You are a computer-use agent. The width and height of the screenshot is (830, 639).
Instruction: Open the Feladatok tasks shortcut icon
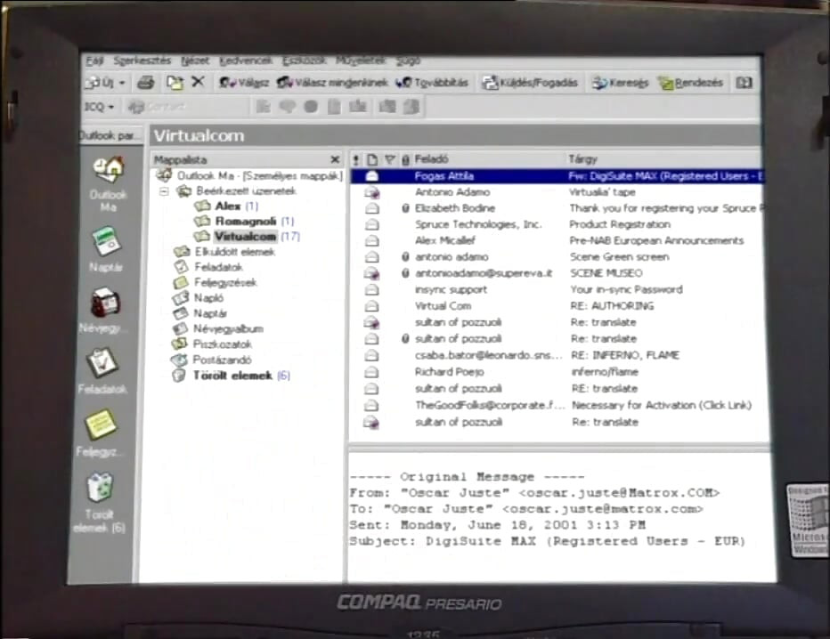[x=103, y=363]
